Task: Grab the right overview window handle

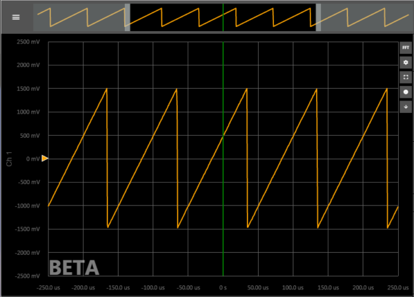Action: [x=318, y=17]
